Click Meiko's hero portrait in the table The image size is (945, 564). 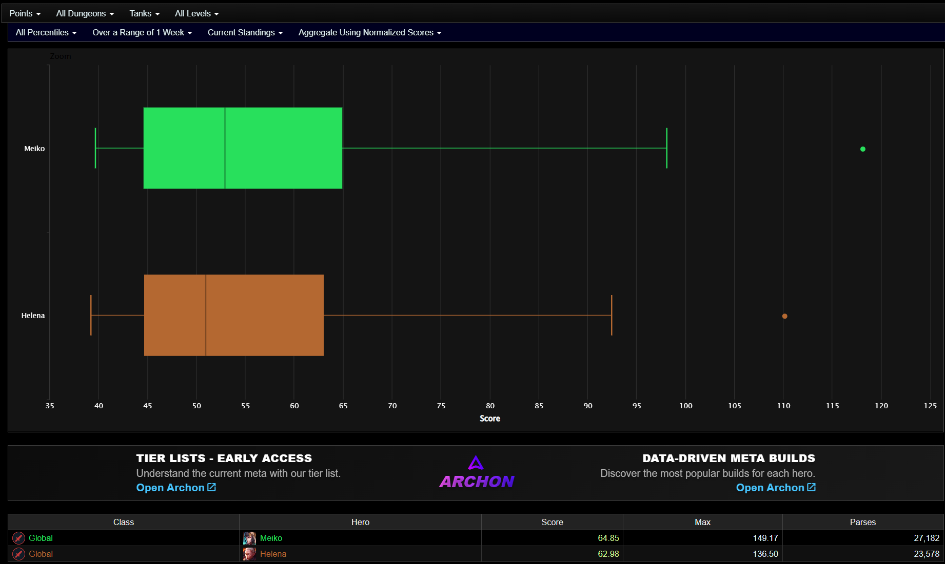coord(249,538)
